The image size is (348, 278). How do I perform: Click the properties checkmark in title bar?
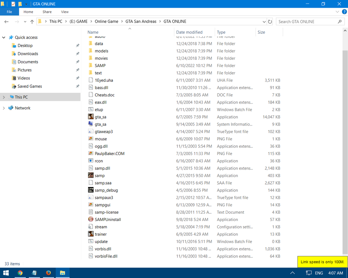click(13, 4)
